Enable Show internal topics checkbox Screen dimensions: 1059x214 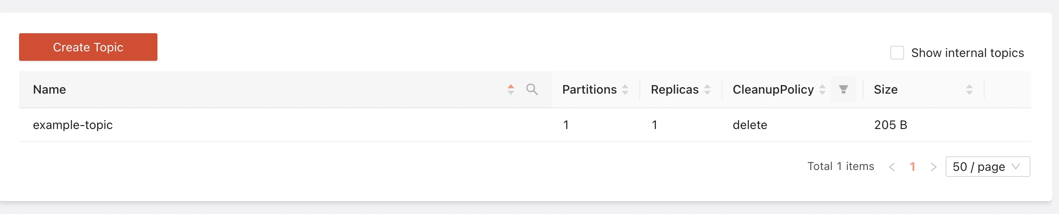897,53
